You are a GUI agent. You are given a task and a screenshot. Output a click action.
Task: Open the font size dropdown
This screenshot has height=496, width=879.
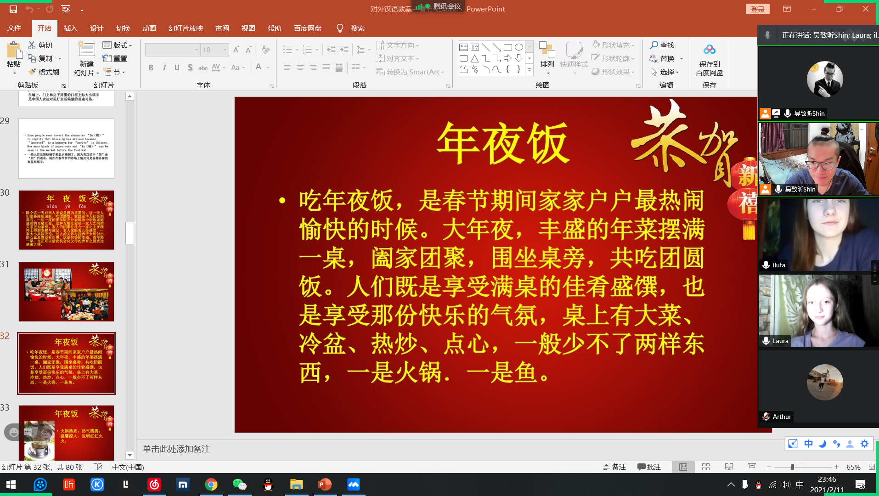tap(225, 50)
